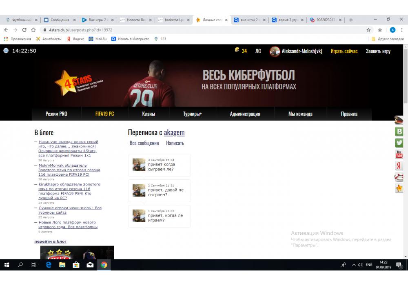Open the VK social sidebar icon
The width and height of the screenshot is (408, 286).
tap(399, 132)
